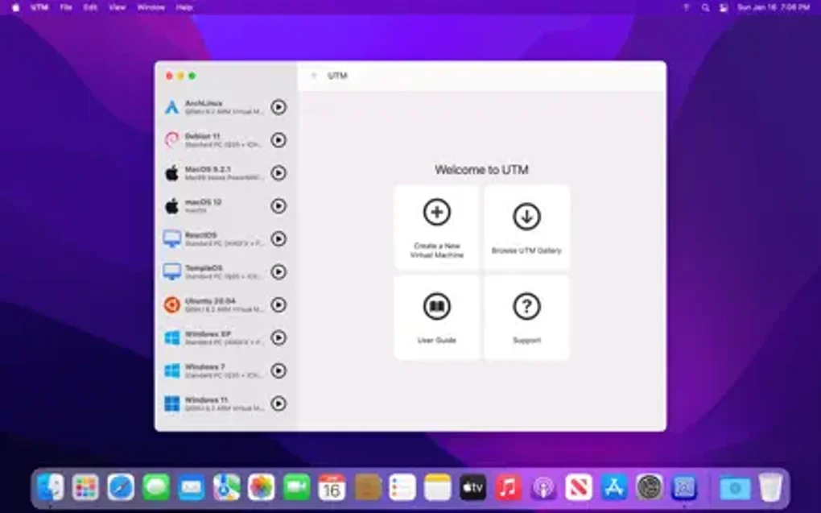
Task: Click the Windows 11 logo icon
Action: (x=171, y=403)
